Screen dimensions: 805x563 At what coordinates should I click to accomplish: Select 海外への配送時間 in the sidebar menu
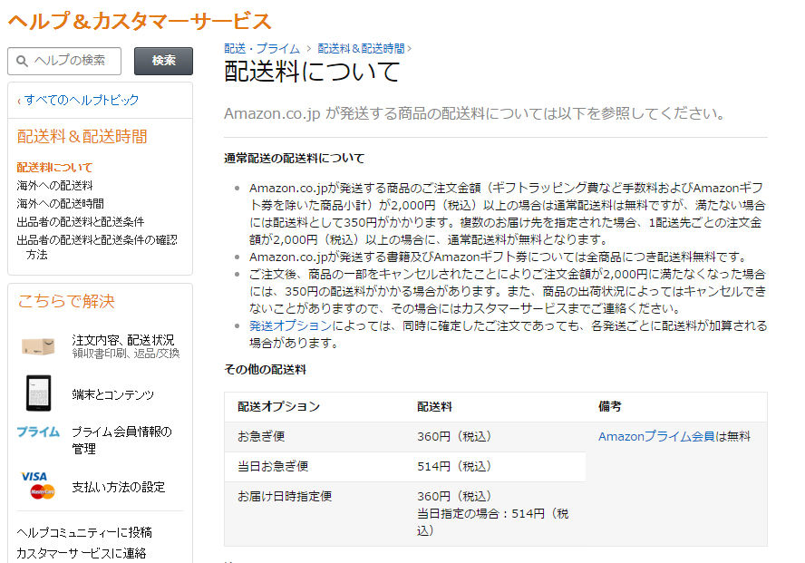tap(60, 204)
